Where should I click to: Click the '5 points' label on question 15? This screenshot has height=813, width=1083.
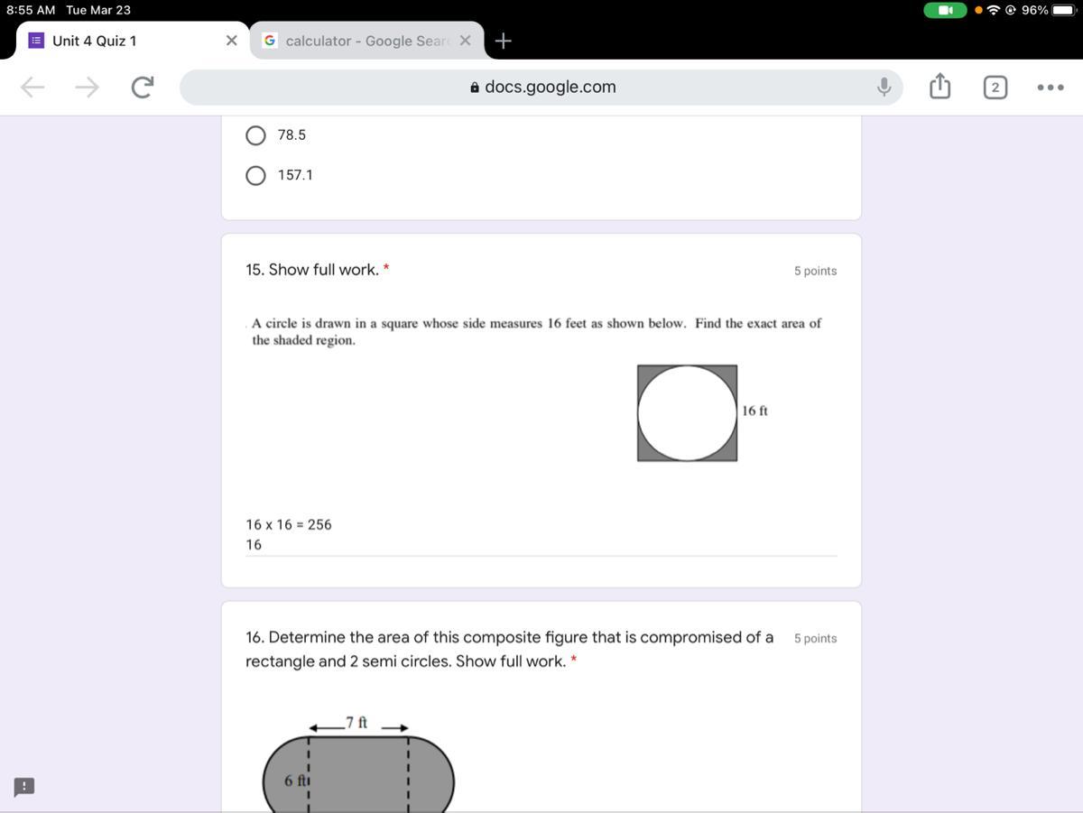tap(815, 271)
